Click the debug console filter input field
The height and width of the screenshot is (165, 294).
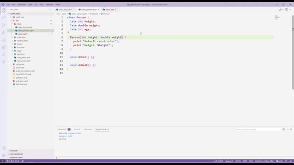tap(258, 129)
